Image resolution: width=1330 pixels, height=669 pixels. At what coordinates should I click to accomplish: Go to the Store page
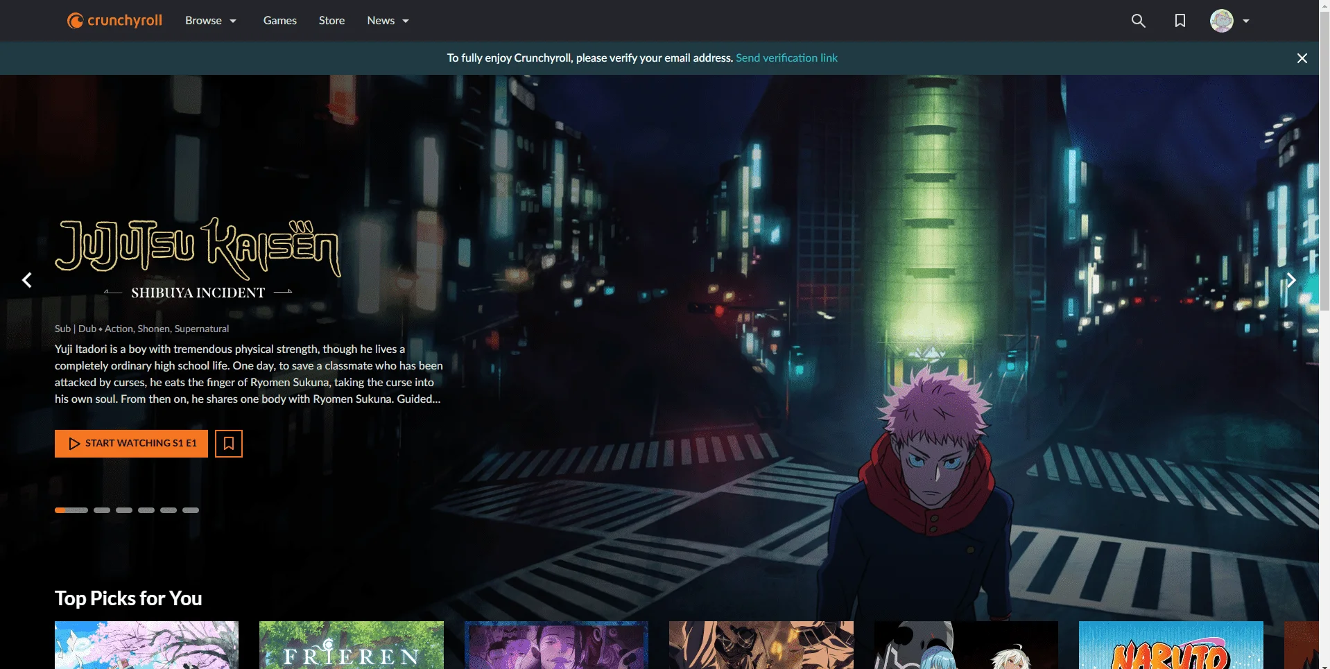(x=331, y=21)
